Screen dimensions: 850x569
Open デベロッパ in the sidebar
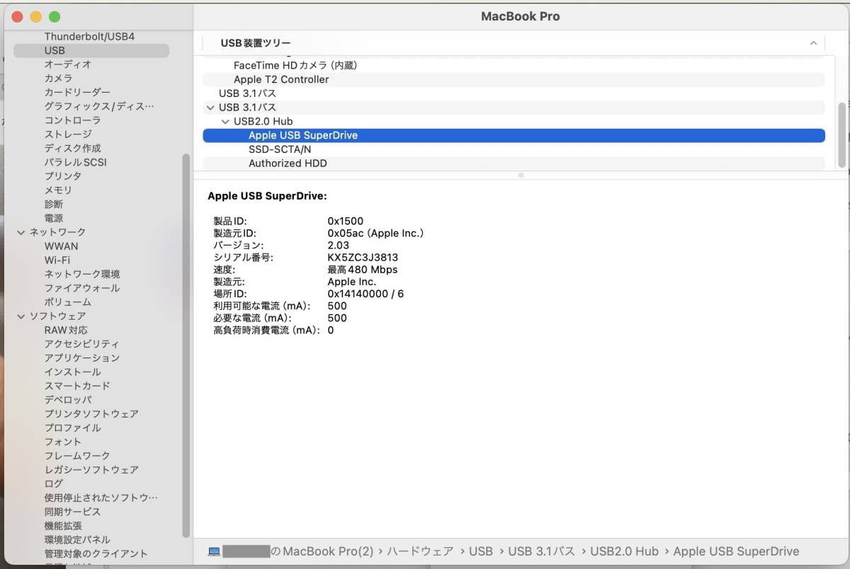click(68, 400)
